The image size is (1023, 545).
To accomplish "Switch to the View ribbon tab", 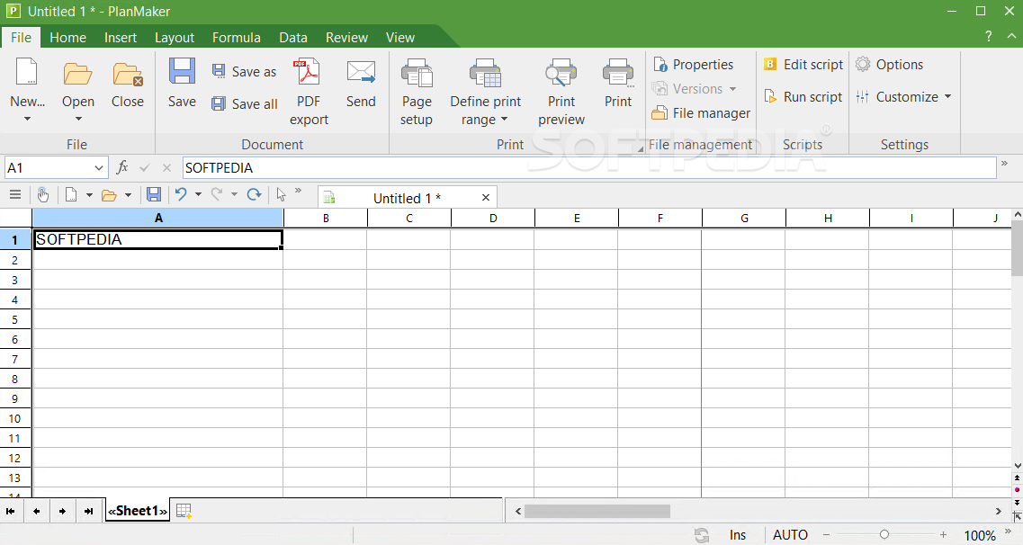I will click(x=400, y=37).
